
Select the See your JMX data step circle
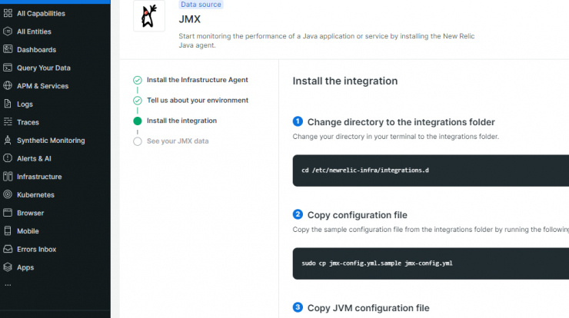(138, 141)
